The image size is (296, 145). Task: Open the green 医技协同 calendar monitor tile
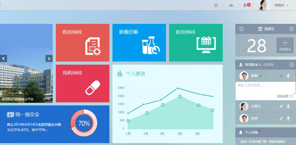coord(196,43)
